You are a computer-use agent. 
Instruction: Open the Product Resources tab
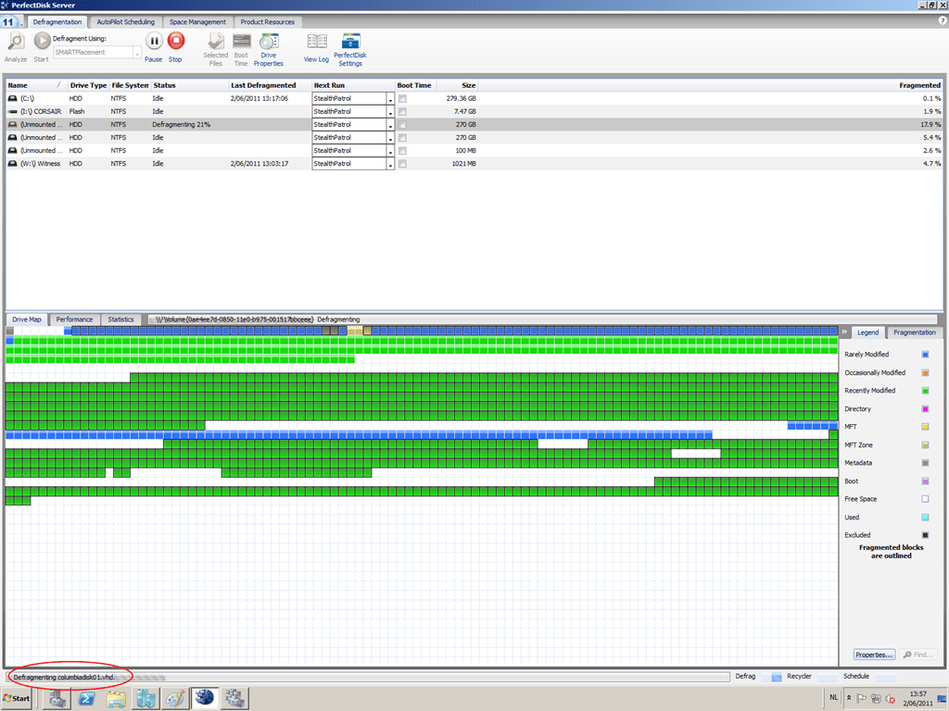tap(268, 22)
